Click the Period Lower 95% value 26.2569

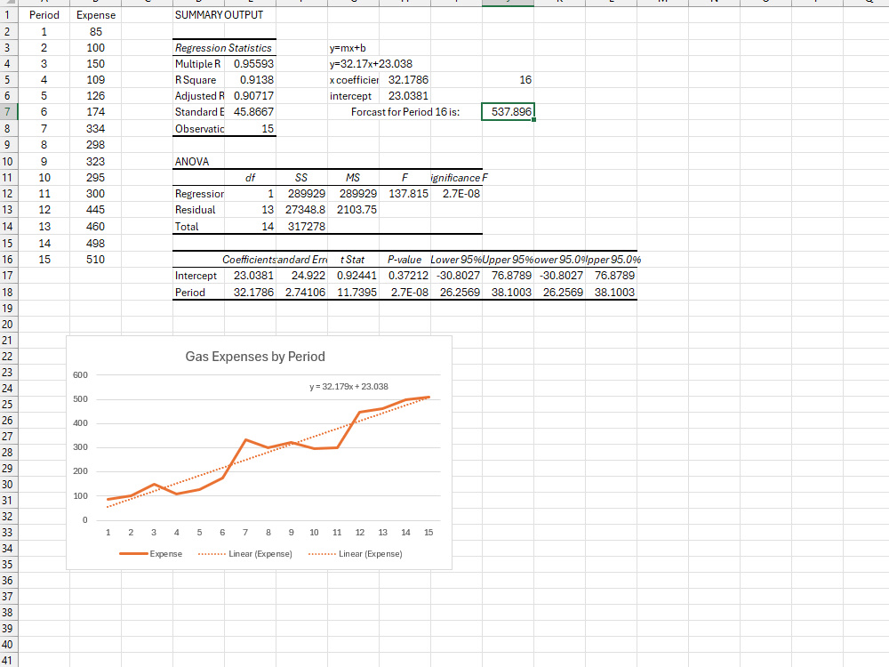456,292
